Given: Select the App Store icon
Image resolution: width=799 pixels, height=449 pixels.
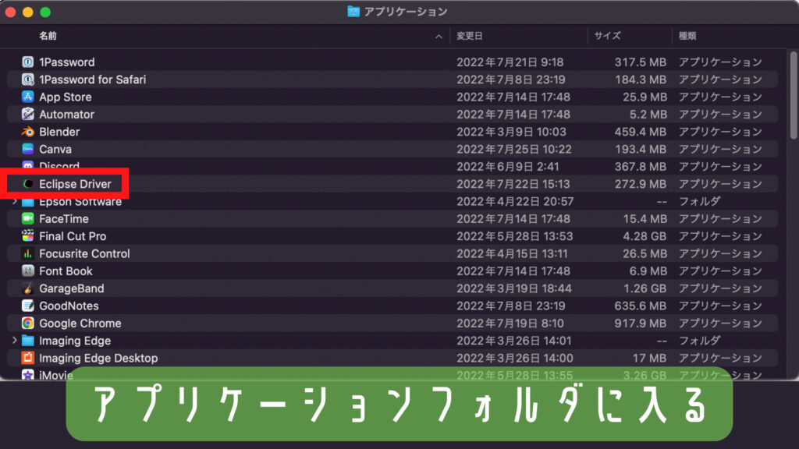Looking at the screenshot, I should [27, 97].
